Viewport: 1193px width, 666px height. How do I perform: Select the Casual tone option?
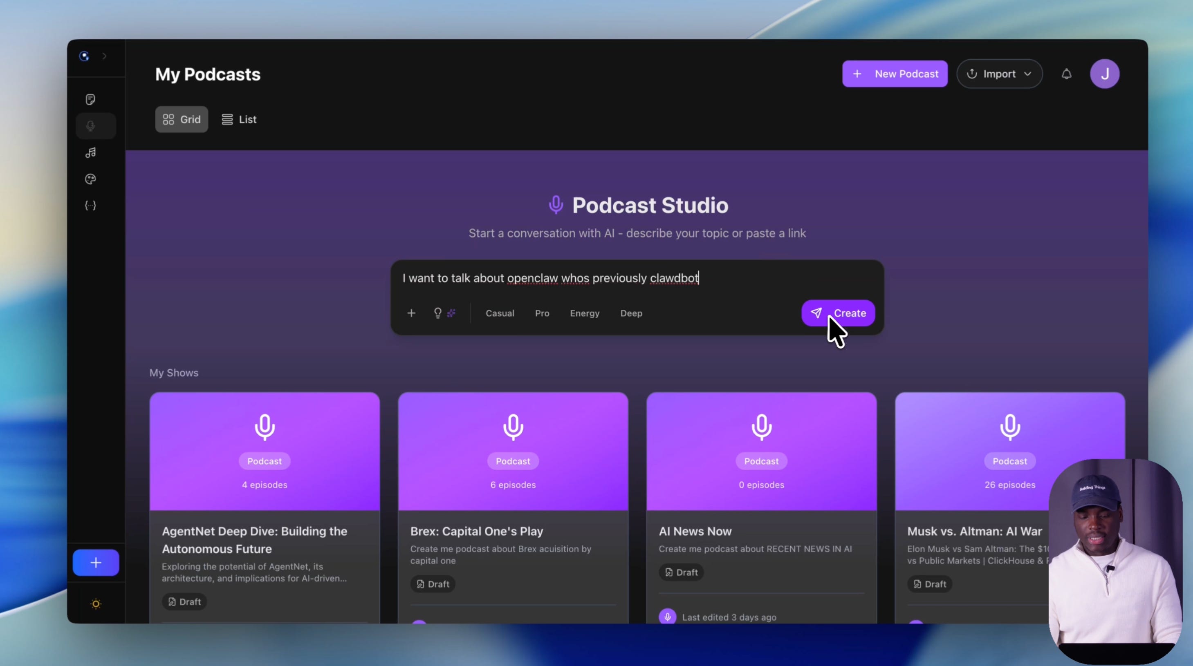coord(500,313)
